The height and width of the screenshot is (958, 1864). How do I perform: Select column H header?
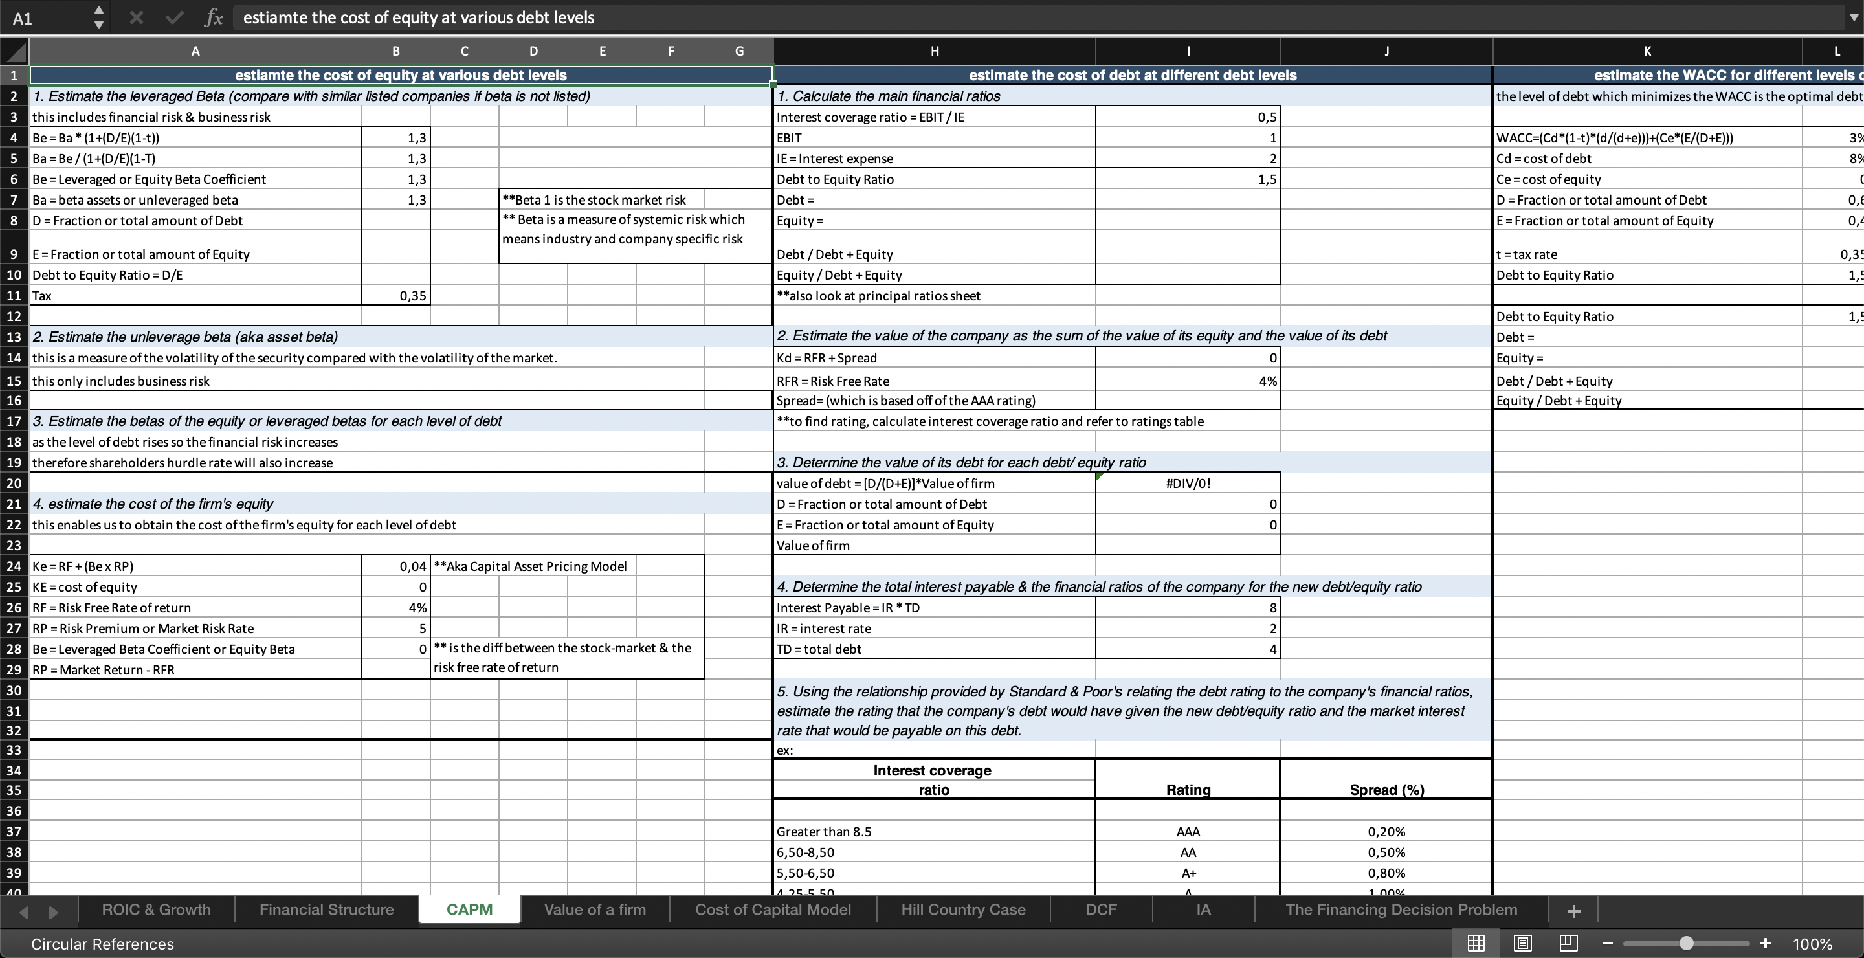934,51
